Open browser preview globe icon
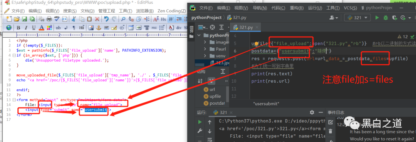This screenshot has height=142, width=416. coord(9,28)
